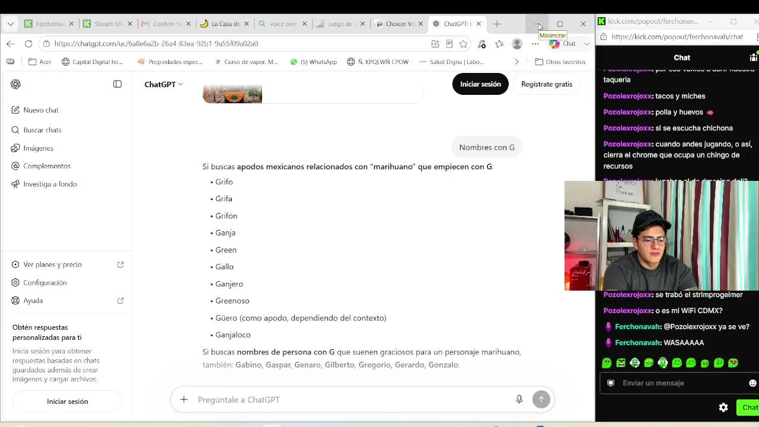Expand the ChatGPT model dropdown
This screenshot has height=427, width=759.
pyautogui.click(x=163, y=84)
